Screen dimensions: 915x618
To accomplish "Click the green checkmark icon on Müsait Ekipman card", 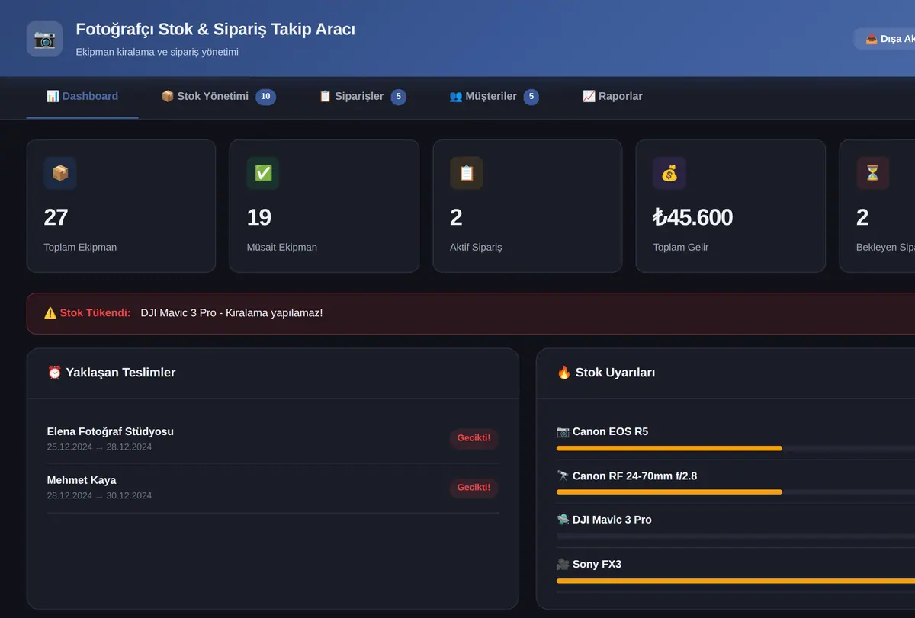I will 263,173.
